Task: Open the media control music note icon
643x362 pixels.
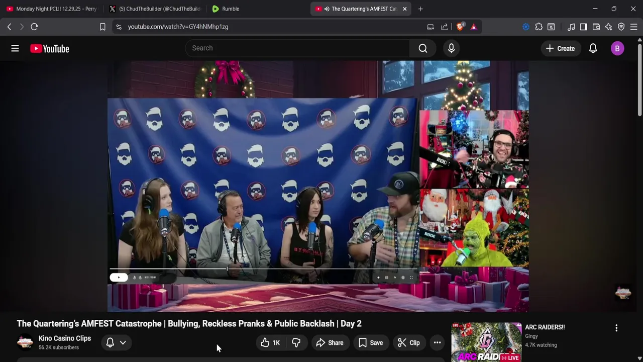Action: [x=571, y=27]
